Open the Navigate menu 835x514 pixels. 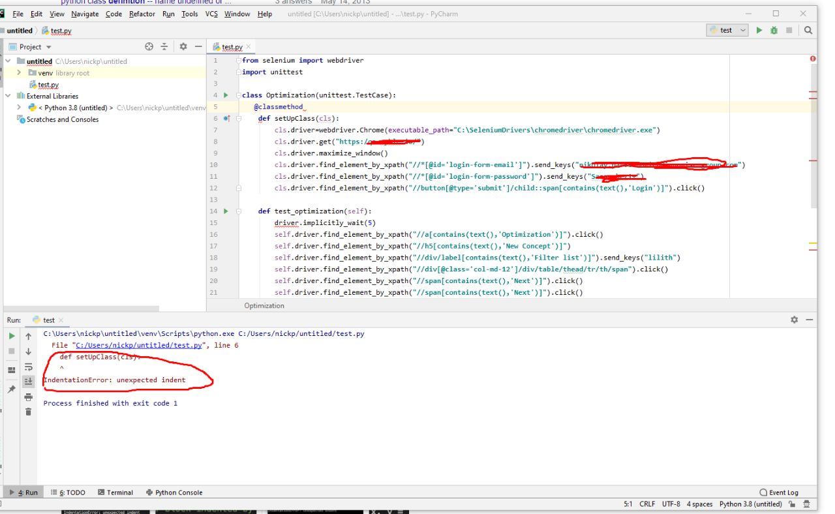pos(85,14)
